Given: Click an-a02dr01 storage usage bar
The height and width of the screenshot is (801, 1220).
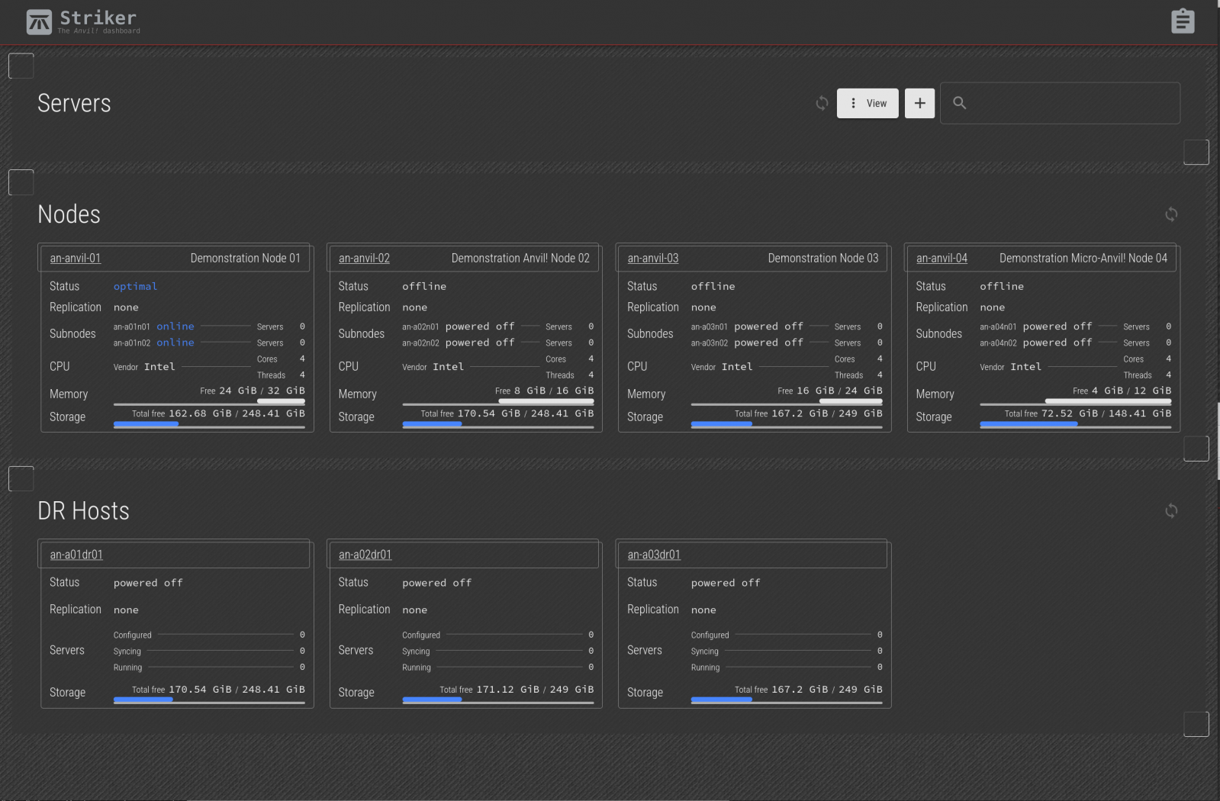Looking at the screenshot, I should (497, 700).
